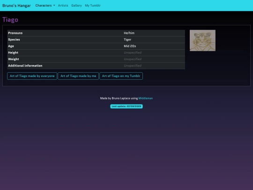The image size is (253, 190).
Task: Select the Height row label
Action: 13,53
